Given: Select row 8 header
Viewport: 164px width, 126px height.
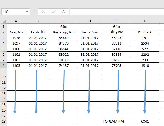Looking at the screenshot, I should click(3, 66).
